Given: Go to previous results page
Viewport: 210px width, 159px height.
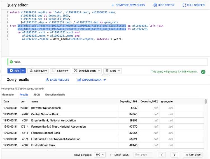Looking at the screenshot, I should 162,155.
